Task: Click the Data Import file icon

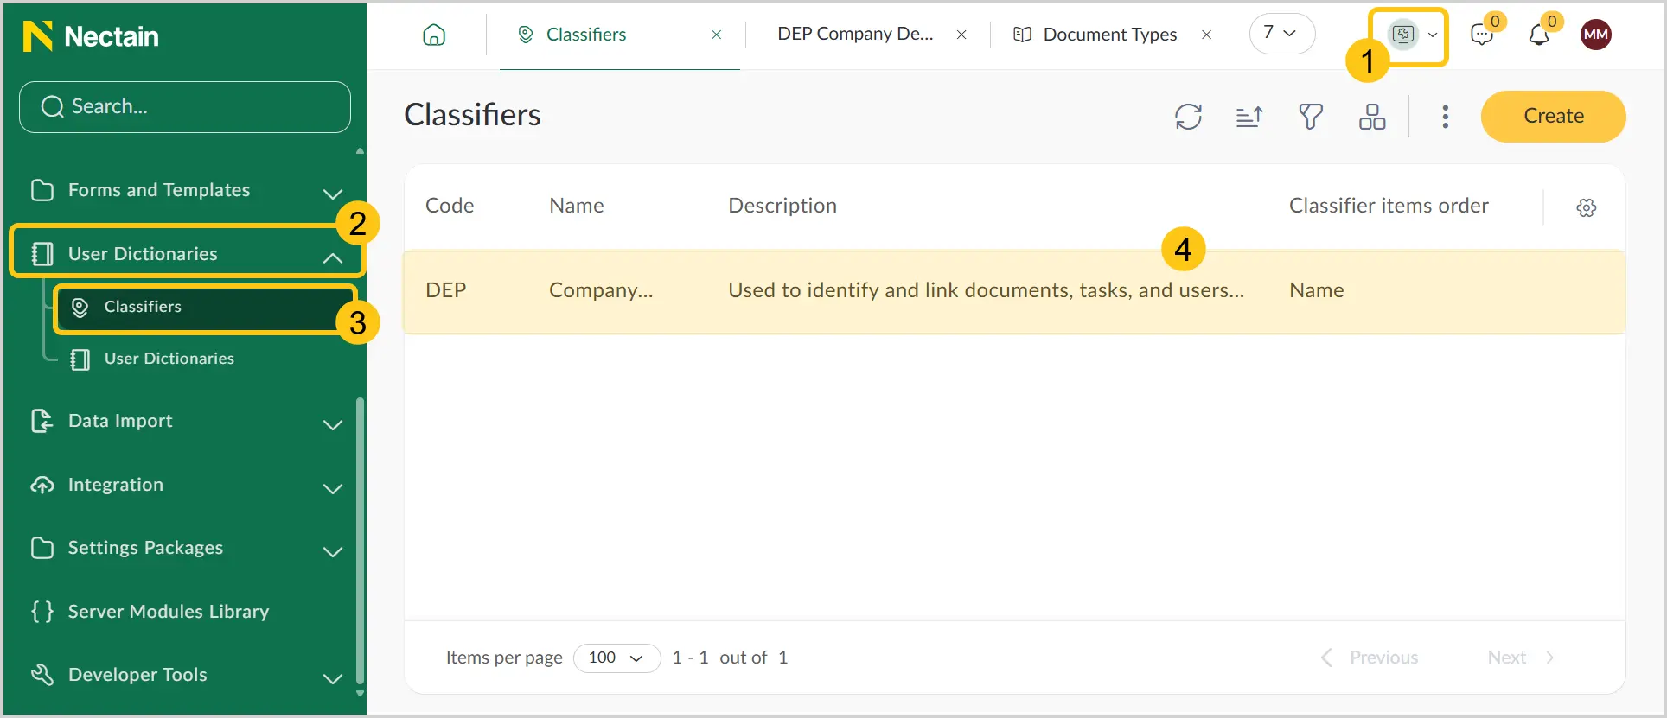Action: click(x=42, y=421)
